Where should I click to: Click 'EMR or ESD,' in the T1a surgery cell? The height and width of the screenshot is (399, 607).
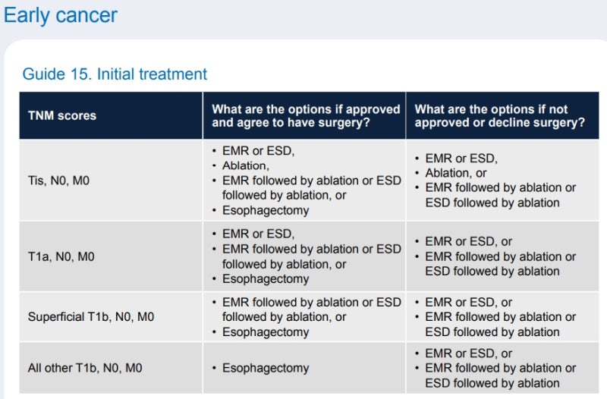258,234
